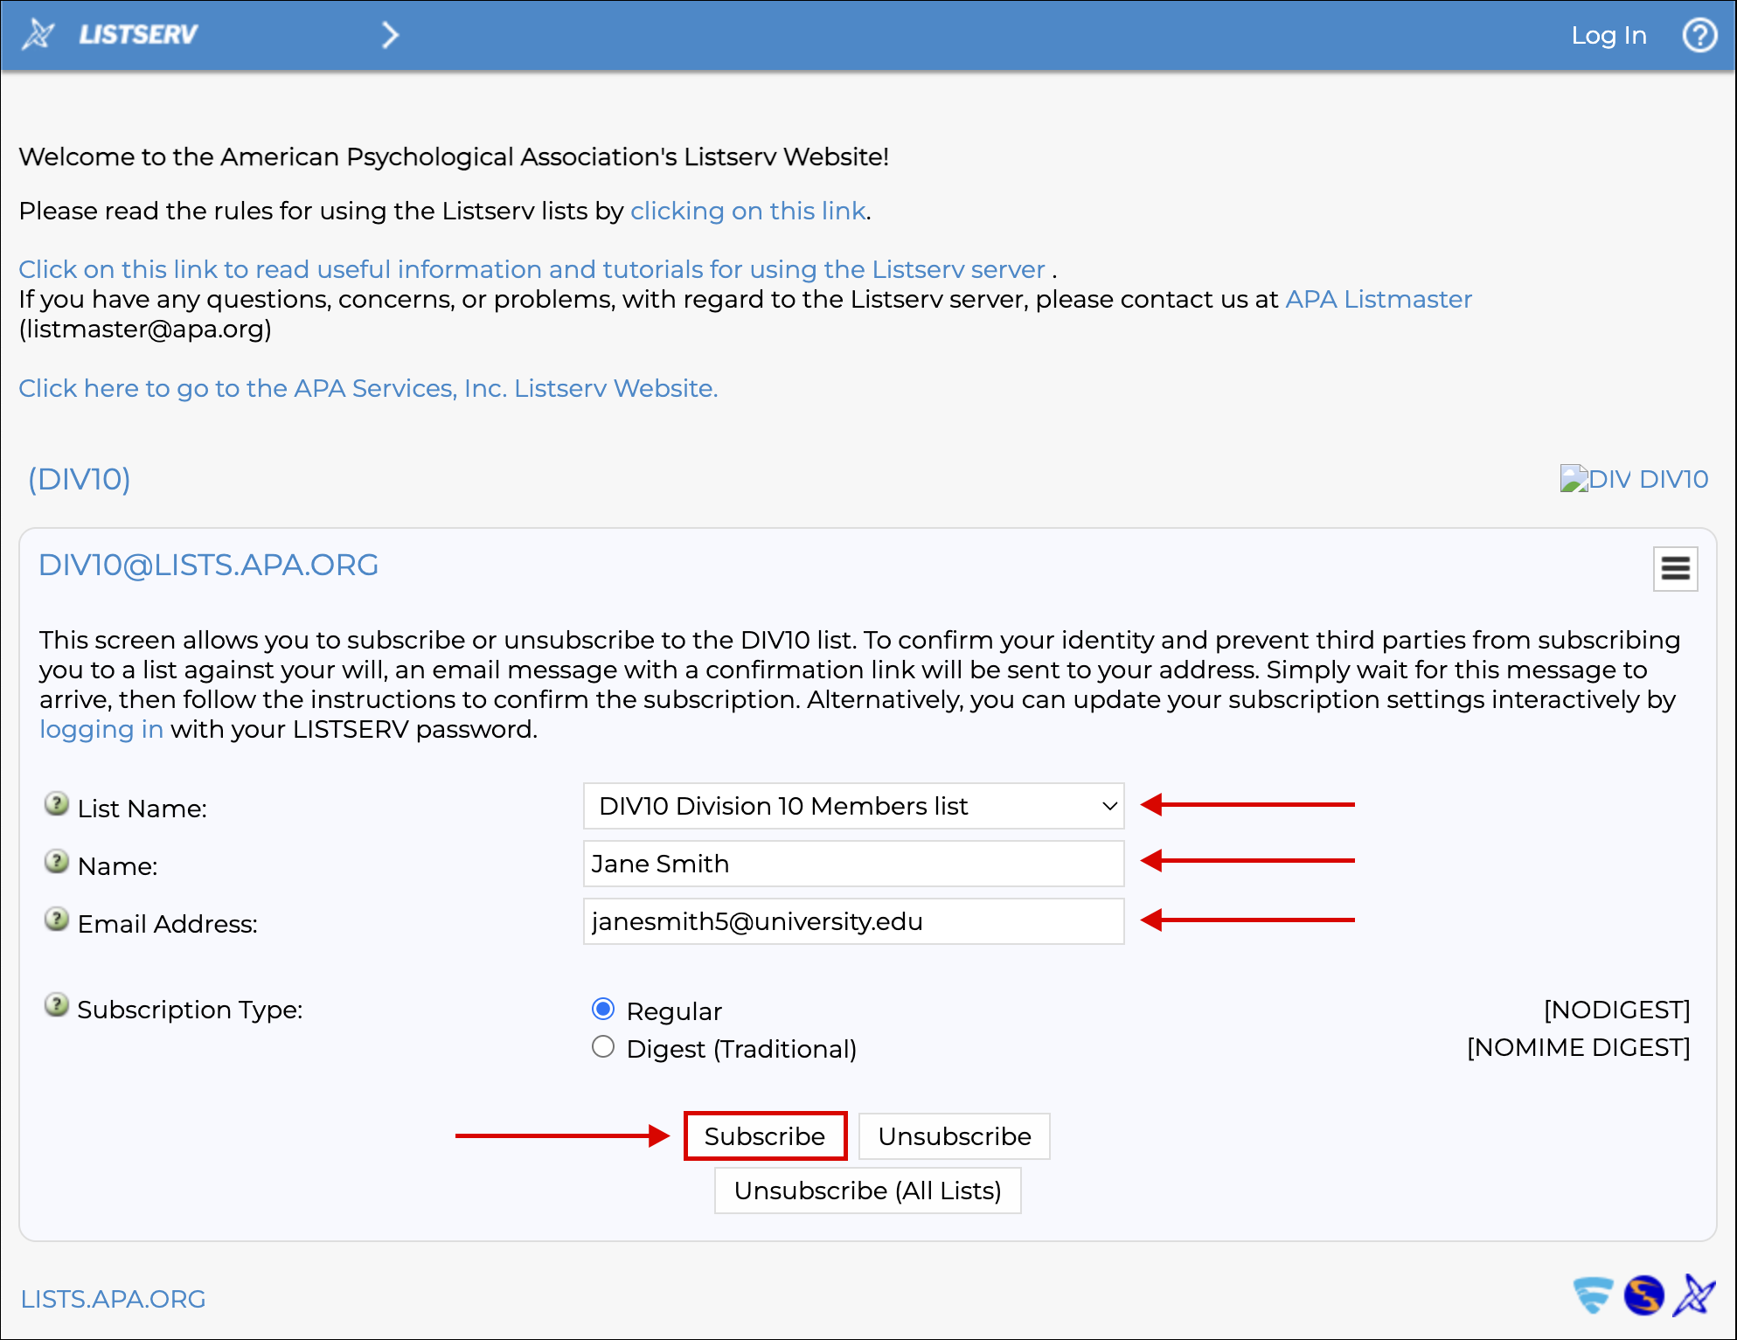This screenshot has width=1737, height=1340.
Task: Click the [NODIGEST] text label
Action: (1616, 1010)
